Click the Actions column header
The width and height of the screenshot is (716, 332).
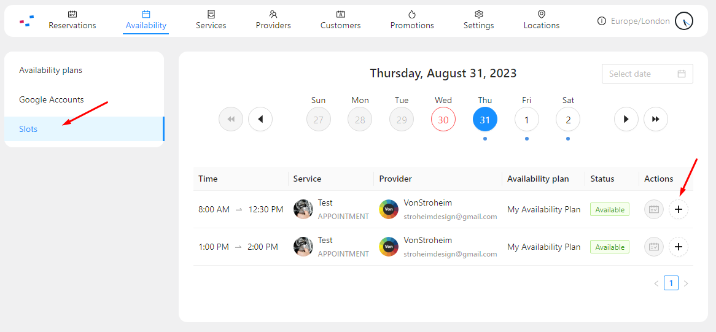point(666,179)
